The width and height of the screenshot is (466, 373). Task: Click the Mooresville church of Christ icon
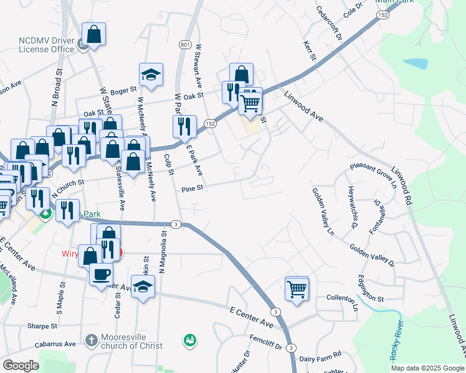pyautogui.click(x=90, y=341)
